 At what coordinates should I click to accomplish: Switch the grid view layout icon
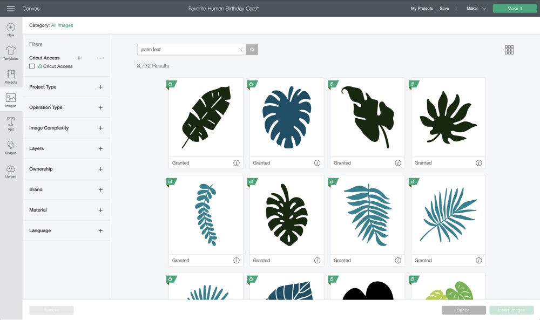pyautogui.click(x=509, y=50)
